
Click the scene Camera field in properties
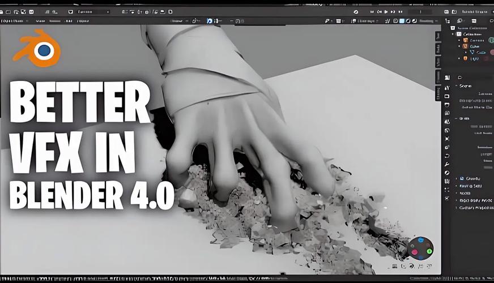click(485, 94)
